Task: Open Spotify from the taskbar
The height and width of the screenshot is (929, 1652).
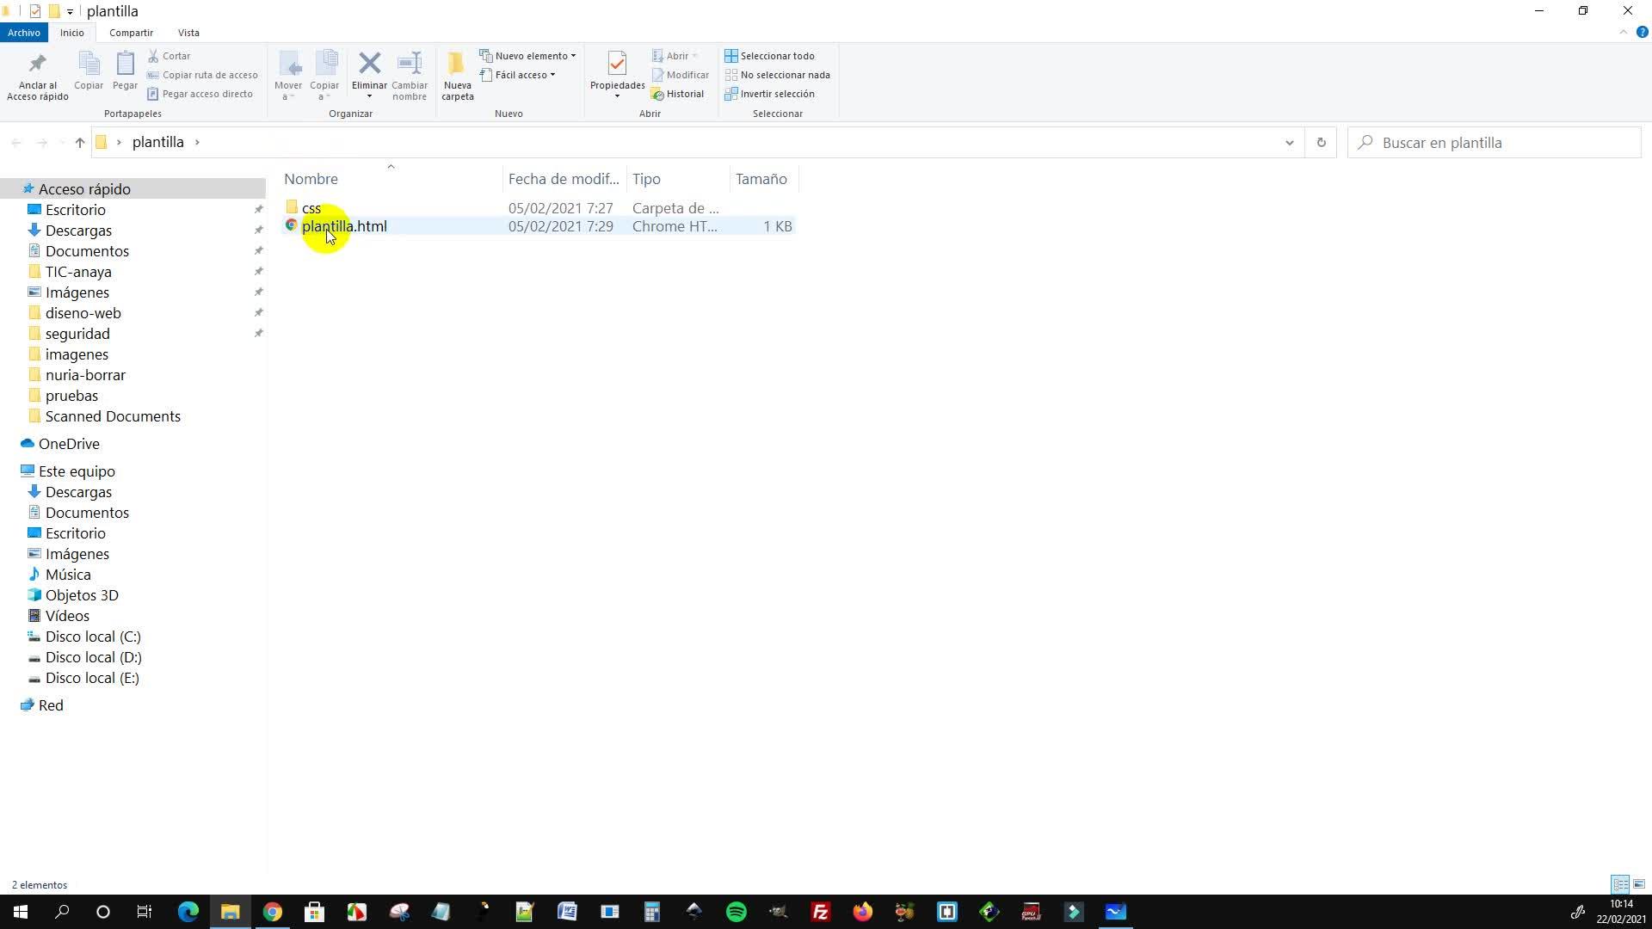Action: (737, 912)
